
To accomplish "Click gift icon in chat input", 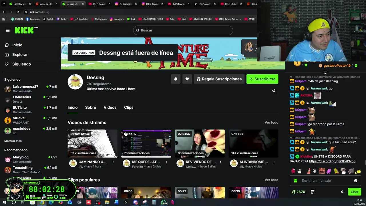I will click(x=296, y=181).
